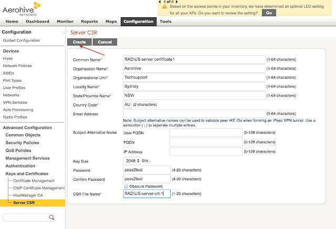The width and height of the screenshot is (336, 229).
Task: Switch to the Reports tab
Action: click(89, 21)
